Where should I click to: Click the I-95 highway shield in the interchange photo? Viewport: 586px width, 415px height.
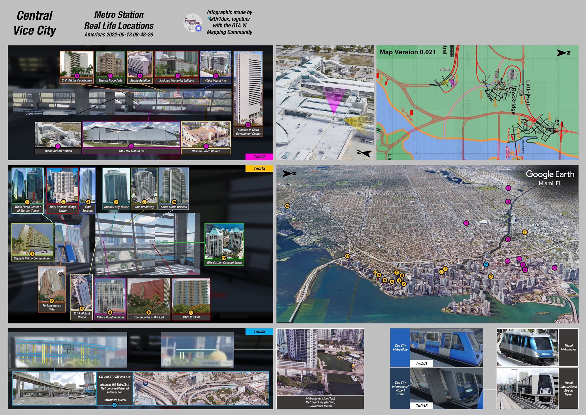[x=146, y=384]
